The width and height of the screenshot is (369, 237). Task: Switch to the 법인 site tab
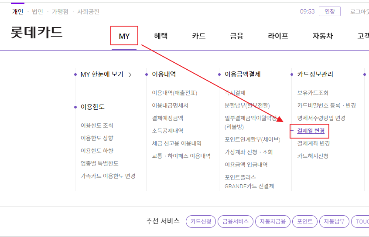click(38, 11)
